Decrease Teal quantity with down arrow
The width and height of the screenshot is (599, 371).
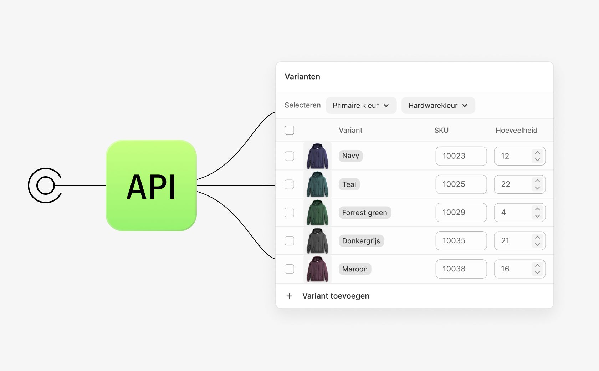(x=537, y=188)
